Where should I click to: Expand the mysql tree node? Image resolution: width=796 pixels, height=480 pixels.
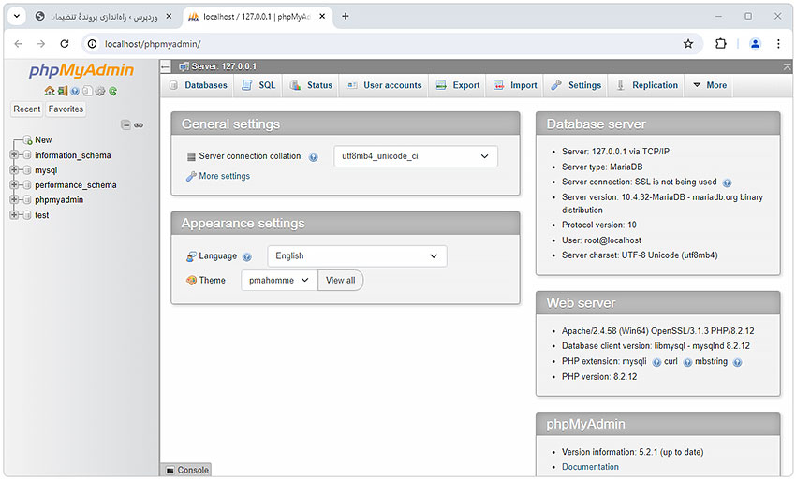tap(14, 169)
